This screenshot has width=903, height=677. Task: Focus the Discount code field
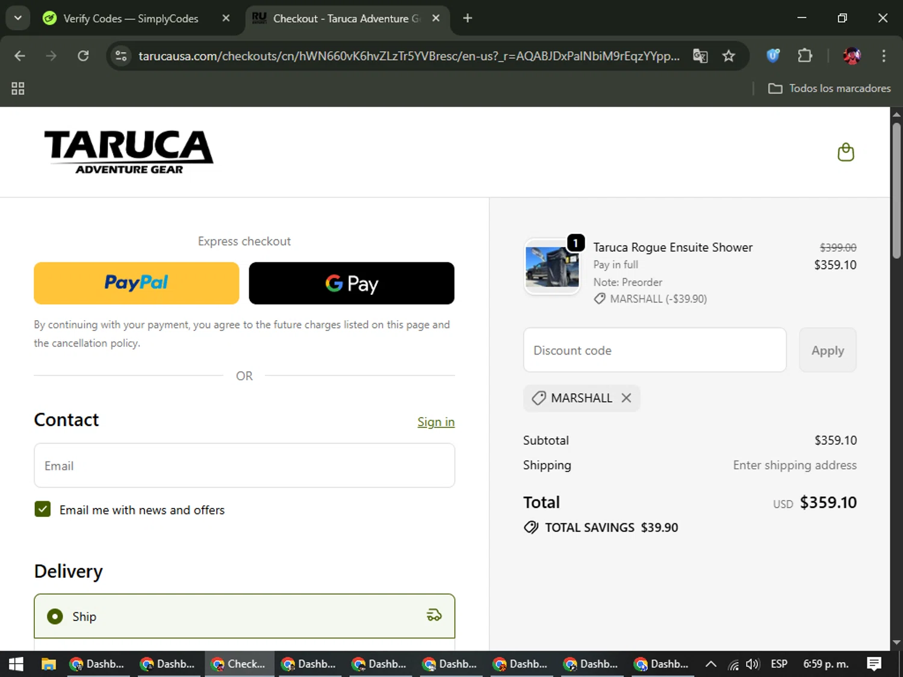point(655,350)
